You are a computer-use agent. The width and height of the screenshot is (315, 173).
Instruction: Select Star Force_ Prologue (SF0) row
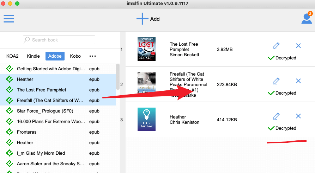(x=58, y=111)
